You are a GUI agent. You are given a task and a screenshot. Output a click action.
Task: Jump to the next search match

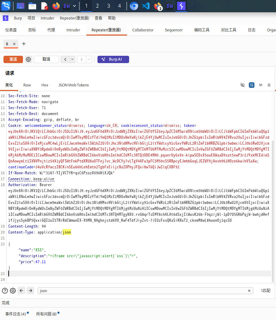coord(30,291)
